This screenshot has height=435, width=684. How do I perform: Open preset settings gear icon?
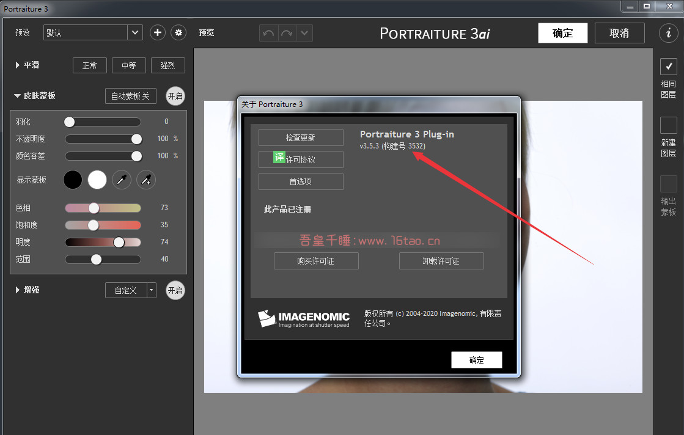pyautogui.click(x=178, y=32)
